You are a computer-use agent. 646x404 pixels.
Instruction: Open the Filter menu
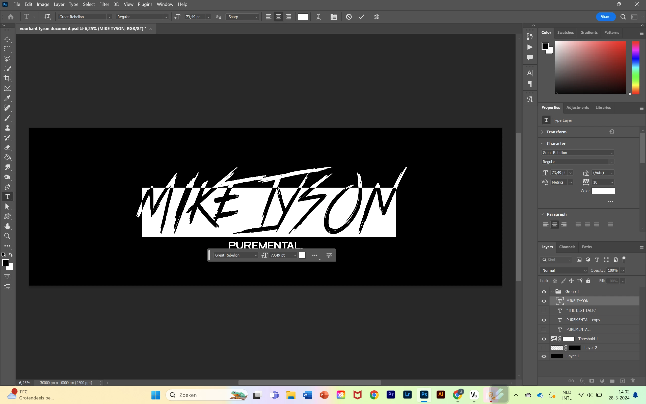104,4
